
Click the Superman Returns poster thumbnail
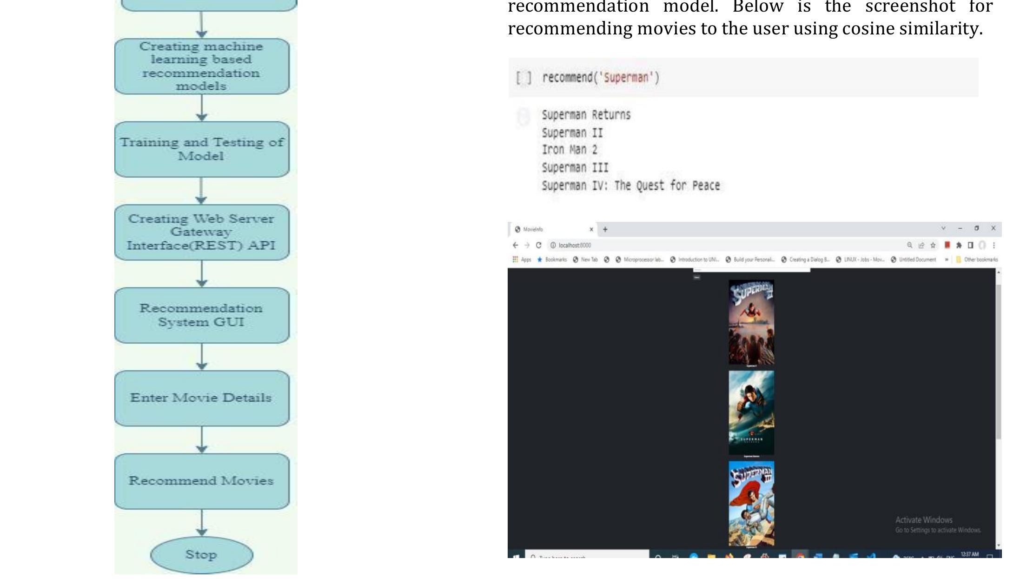tap(751, 412)
